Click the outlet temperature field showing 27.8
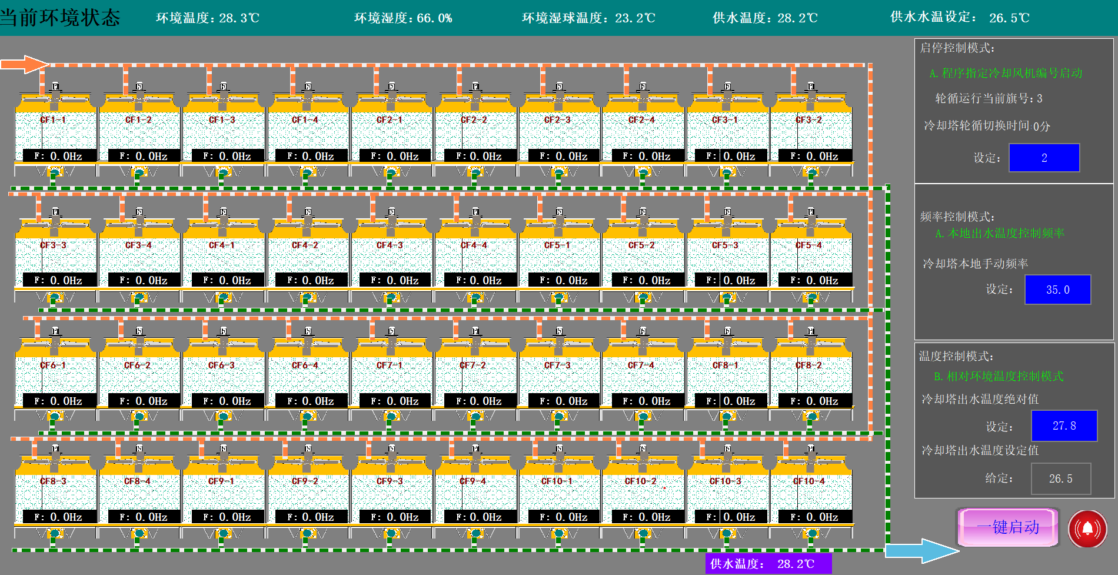This screenshot has height=575, width=1118. coord(1064,426)
